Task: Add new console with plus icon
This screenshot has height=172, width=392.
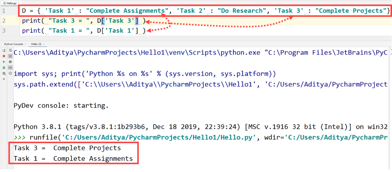Action: (x=4, y=79)
